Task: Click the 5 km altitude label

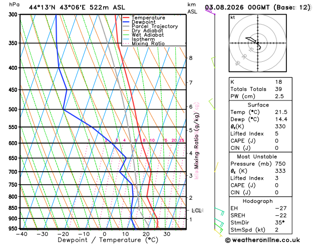Action: pos(191,130)
